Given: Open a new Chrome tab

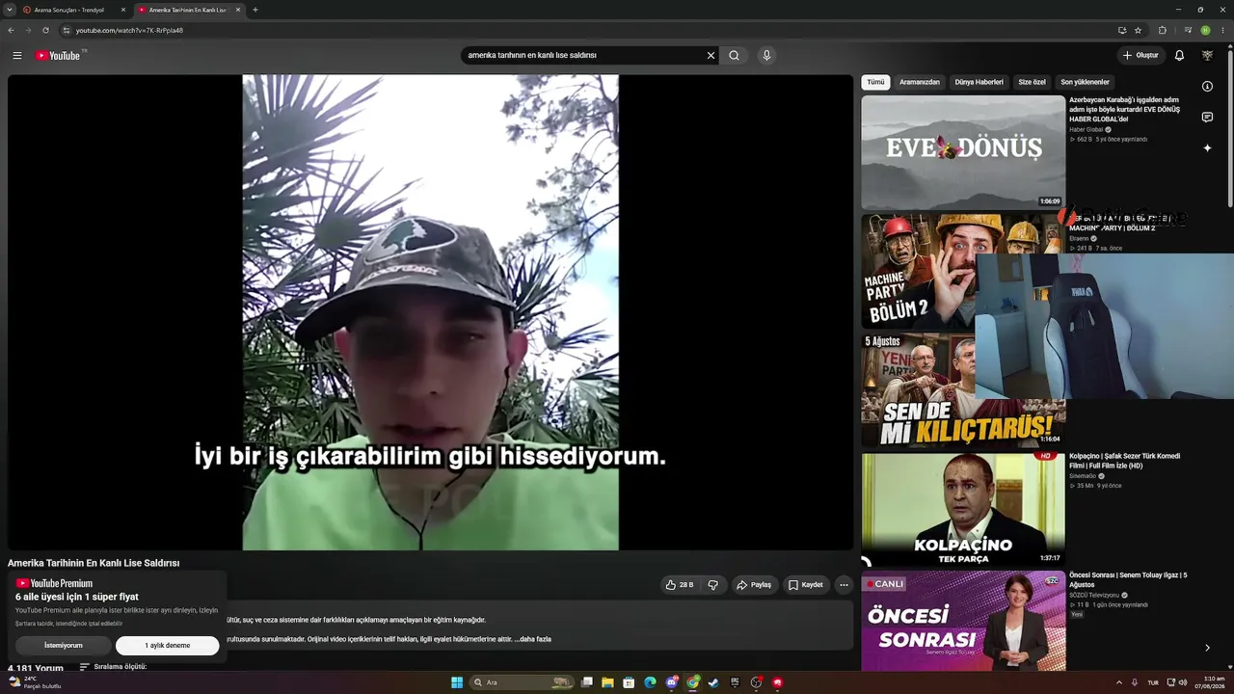Looking at the screenshot, I should [x=255, y=10].
